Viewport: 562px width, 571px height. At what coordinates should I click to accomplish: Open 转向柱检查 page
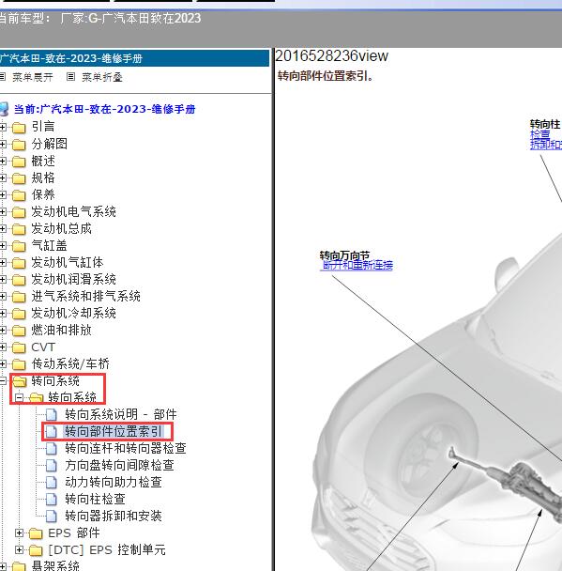95,500
